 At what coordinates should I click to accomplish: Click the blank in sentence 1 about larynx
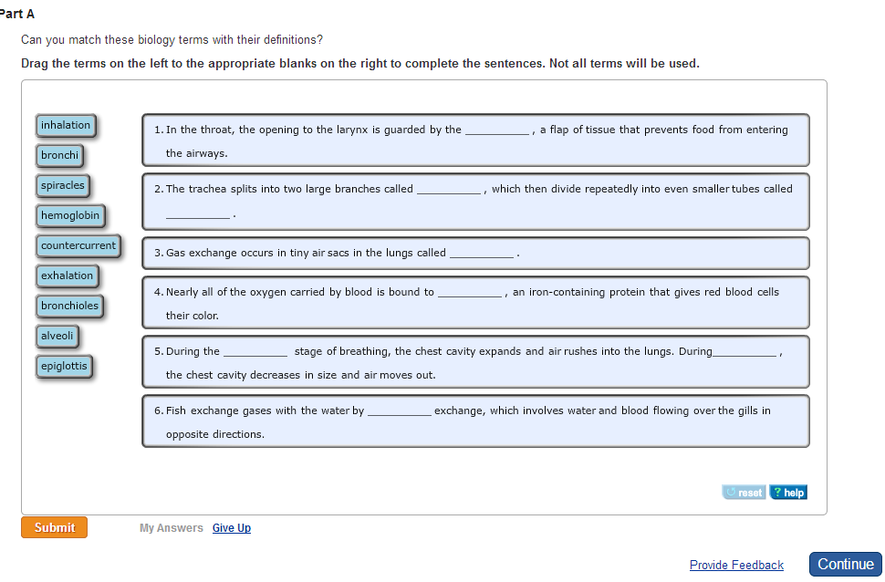(x=497, y=130)
